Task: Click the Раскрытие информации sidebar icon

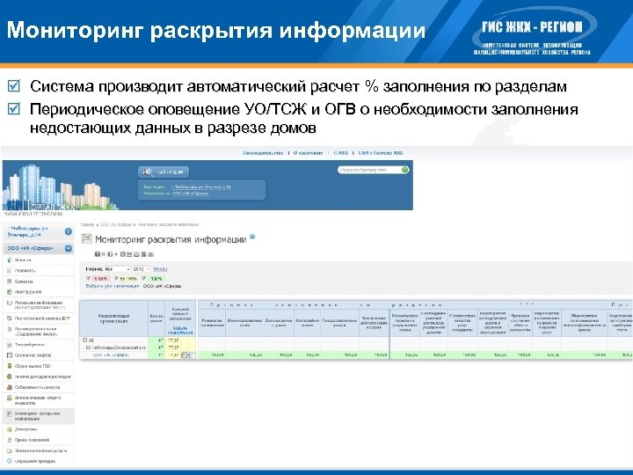Action: (10, 303)
